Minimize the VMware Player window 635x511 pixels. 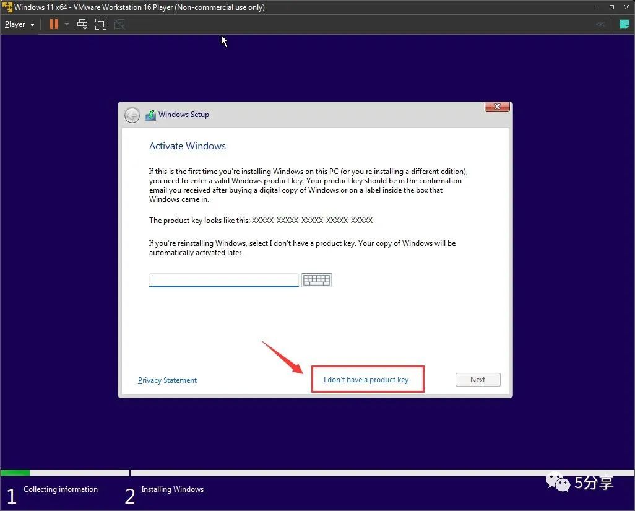(x=597, y=7)
